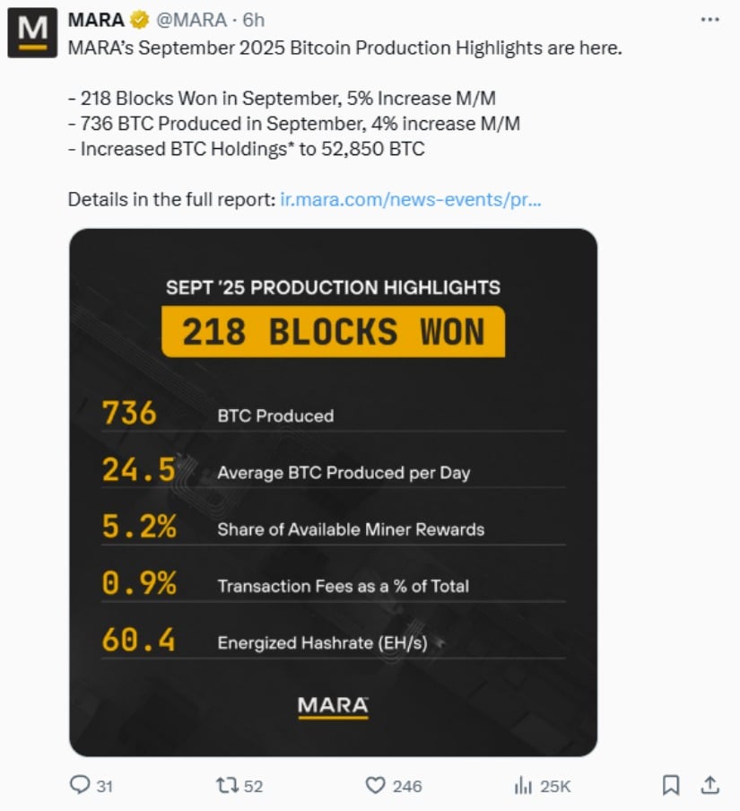Repost the tweet using the retweet icon
Screen dimensions: 740x811
227,785
